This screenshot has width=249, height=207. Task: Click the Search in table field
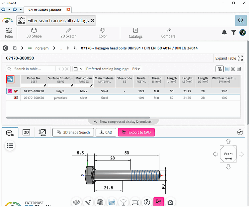(31, 69)
